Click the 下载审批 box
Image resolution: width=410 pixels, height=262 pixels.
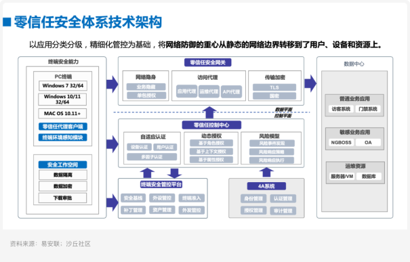point(62,198)
